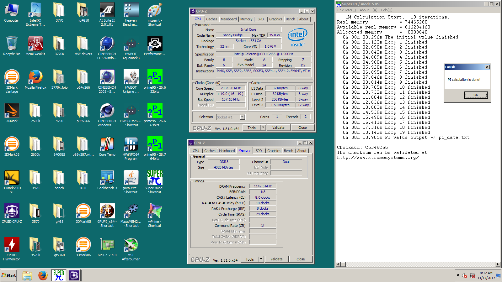Open the hd4850 folder icon
Viewport: 502px width, 282px height.
83,13
